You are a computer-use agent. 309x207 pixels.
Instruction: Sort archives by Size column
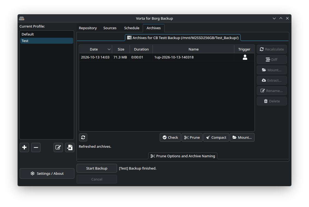tap(121, 49)
